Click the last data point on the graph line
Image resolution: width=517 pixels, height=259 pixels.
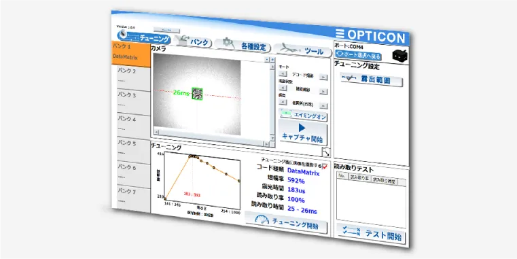[238, 181]
